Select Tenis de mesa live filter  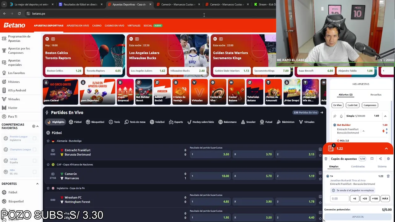click(x=135, y=122)
